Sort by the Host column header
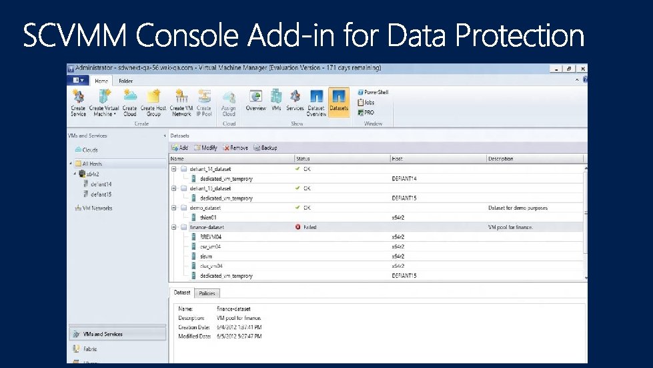The height and width of the screenshot is (368, 653). (438, 159)
